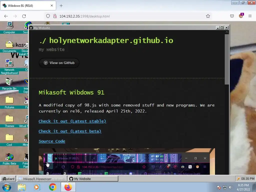Open the Themes folder icon

9,121
